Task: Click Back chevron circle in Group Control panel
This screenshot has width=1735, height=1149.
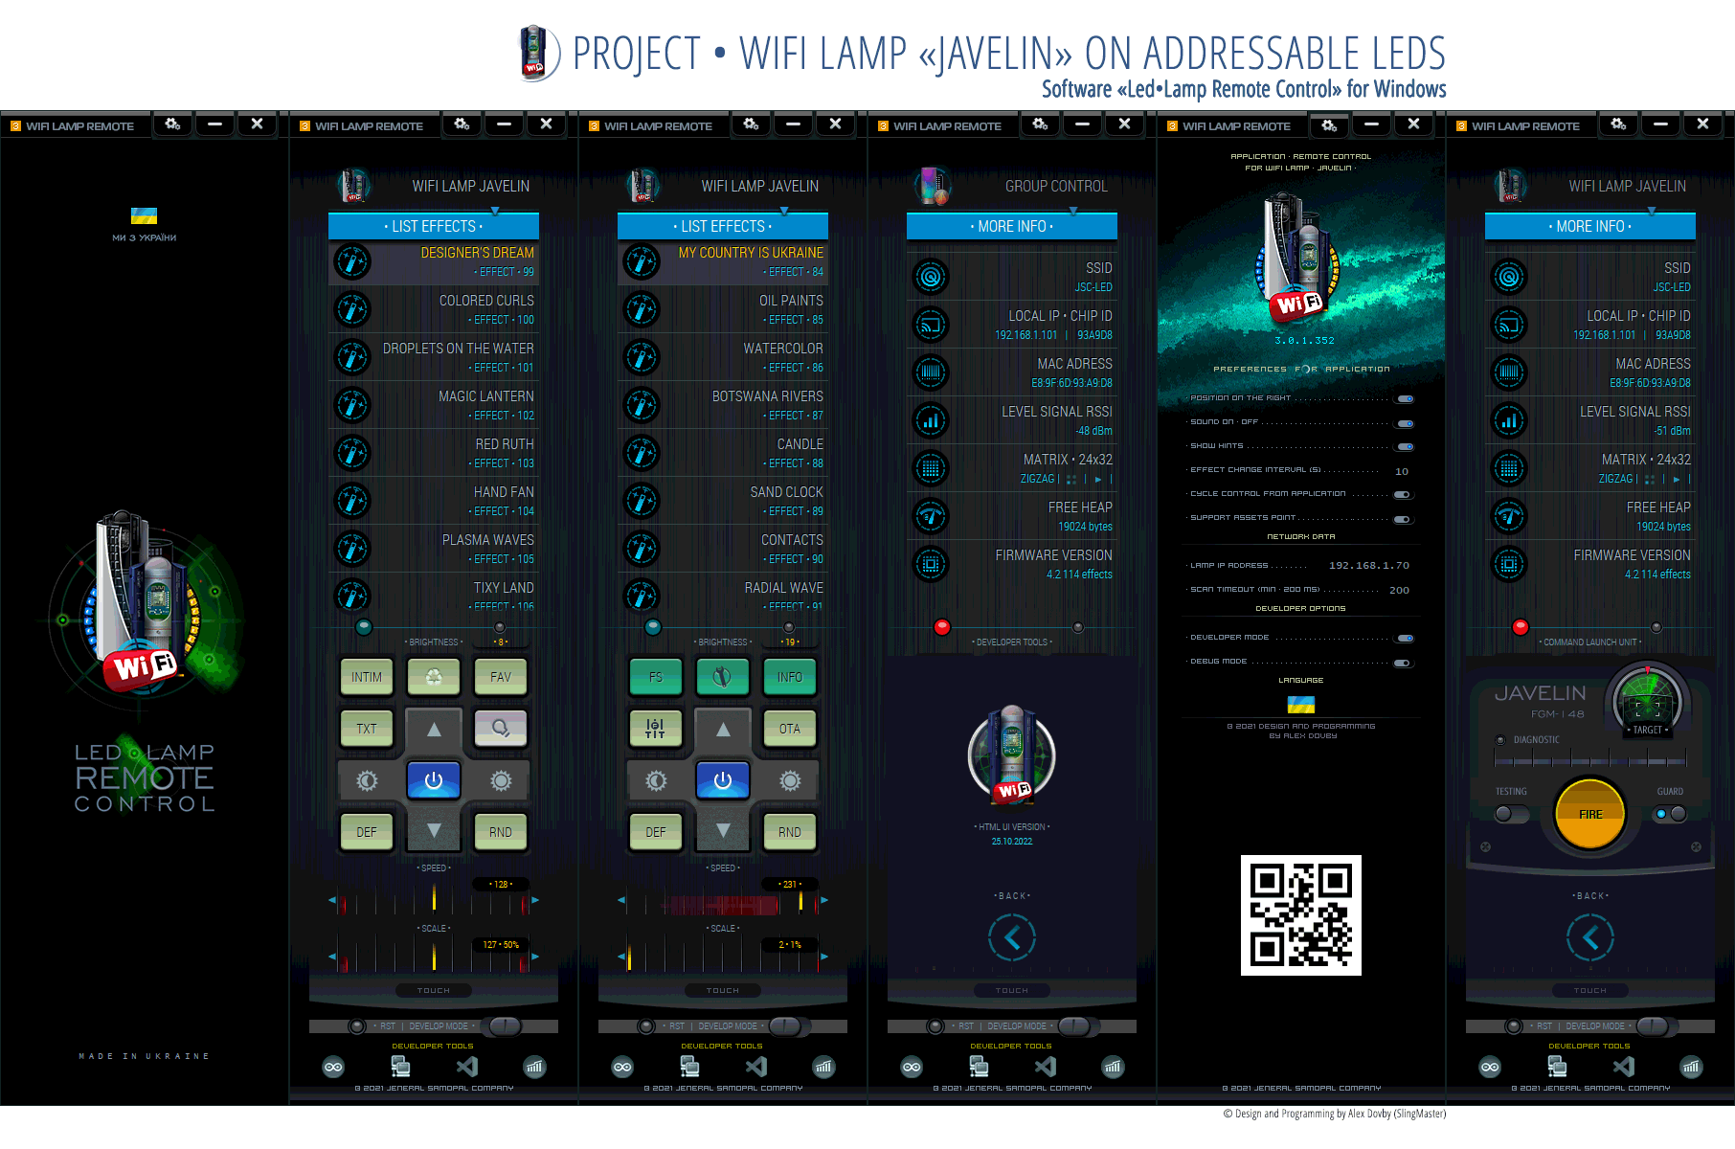Action: pos(1012,937)
